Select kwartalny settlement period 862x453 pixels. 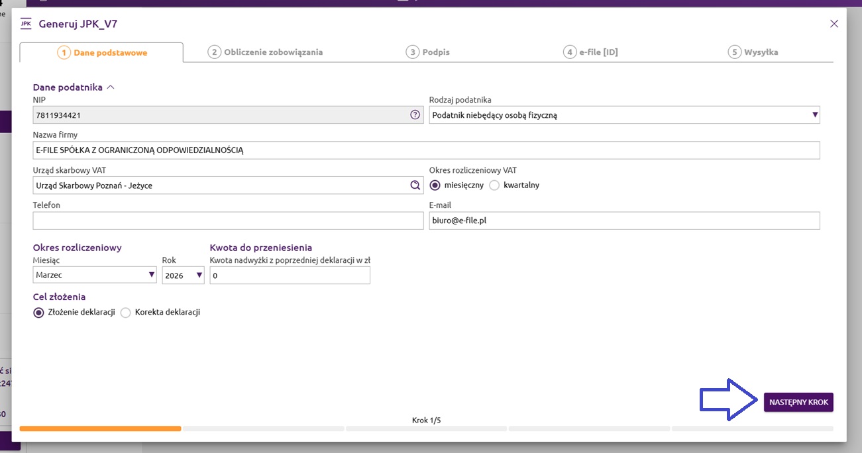point(494,185)
